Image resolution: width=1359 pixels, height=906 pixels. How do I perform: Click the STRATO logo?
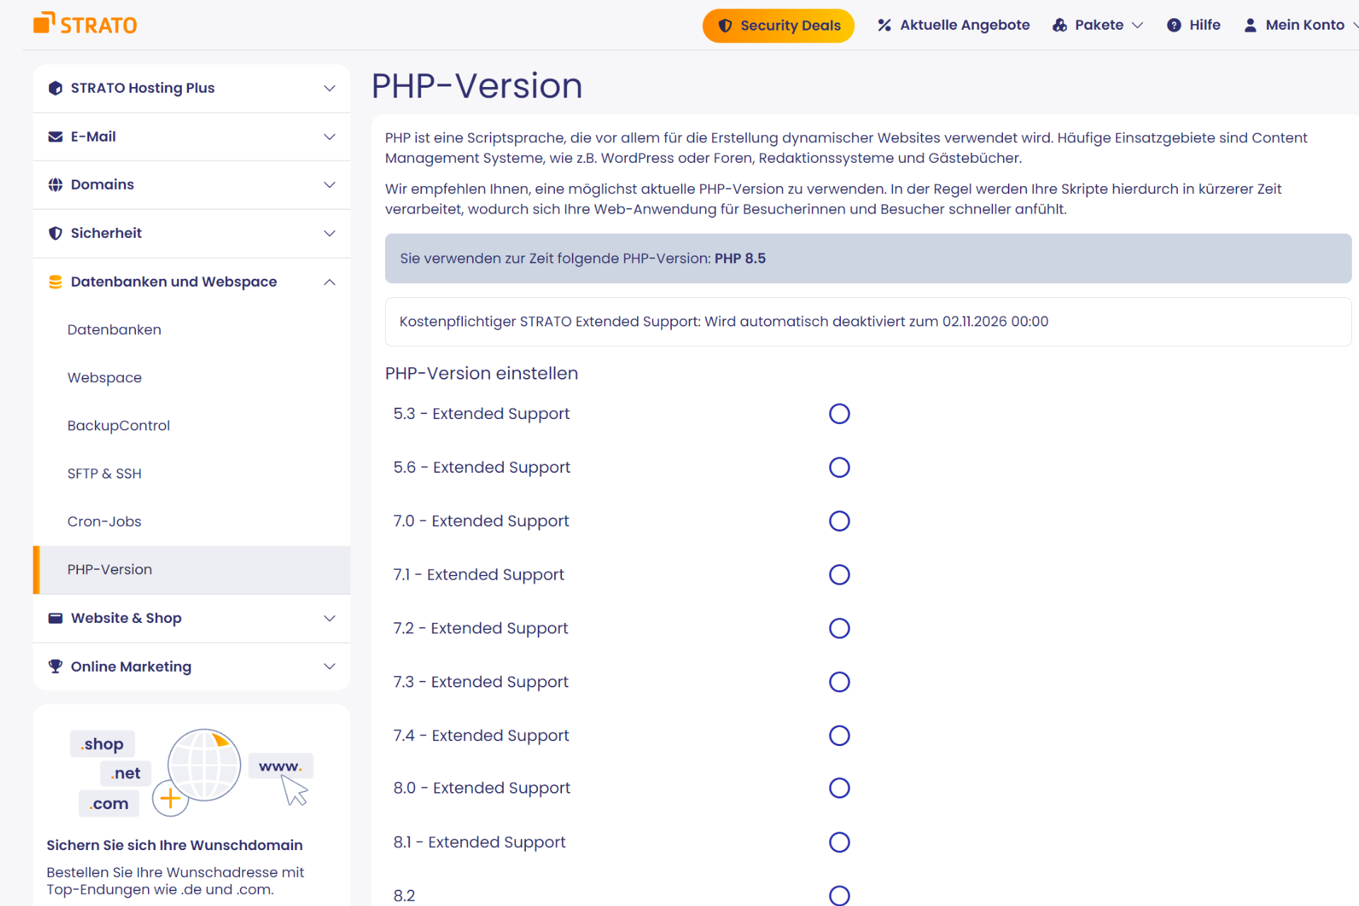pos(85,23)
